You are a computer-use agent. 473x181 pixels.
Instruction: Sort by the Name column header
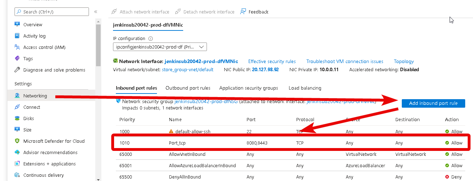tap(175, 119)
